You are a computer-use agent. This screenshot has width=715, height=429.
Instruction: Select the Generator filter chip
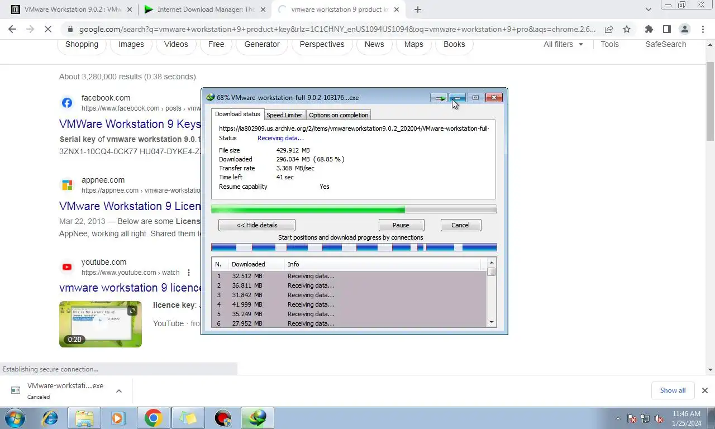point(262,44)
